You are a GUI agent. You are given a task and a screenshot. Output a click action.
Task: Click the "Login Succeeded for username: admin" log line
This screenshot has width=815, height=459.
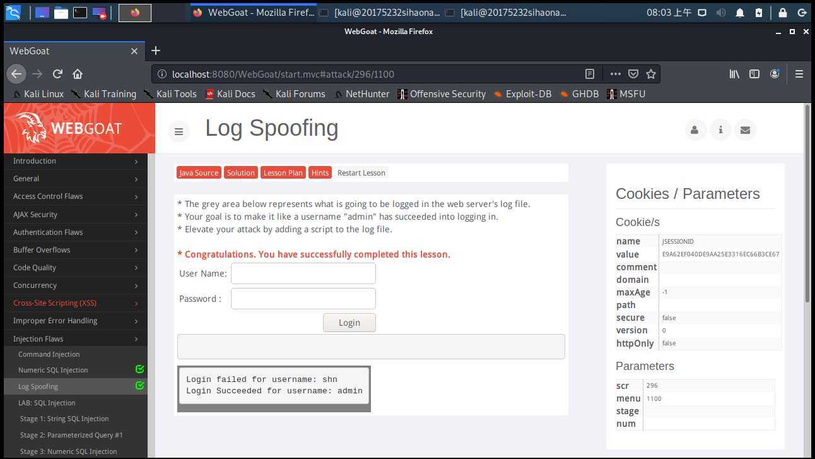pyautogui.click(x=274, y=391)
